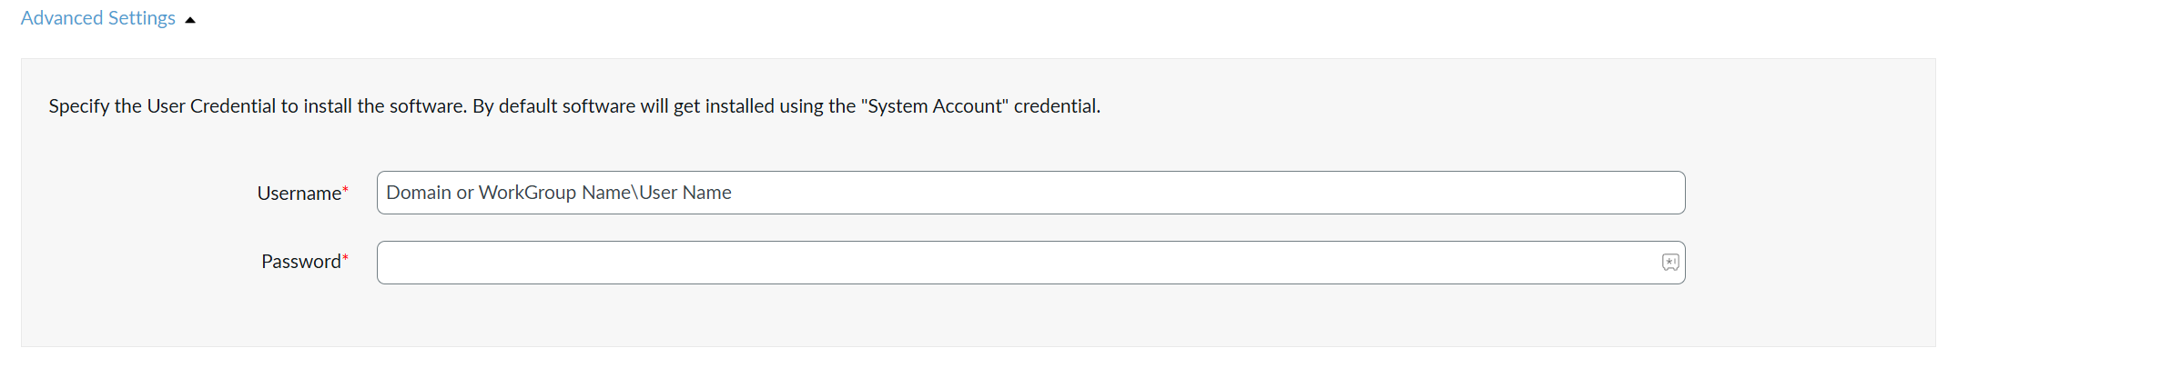2171x368 pixels.
Task: Click the red asterisk beside Password
Action: pyautogui.click(x=346, y=257)
